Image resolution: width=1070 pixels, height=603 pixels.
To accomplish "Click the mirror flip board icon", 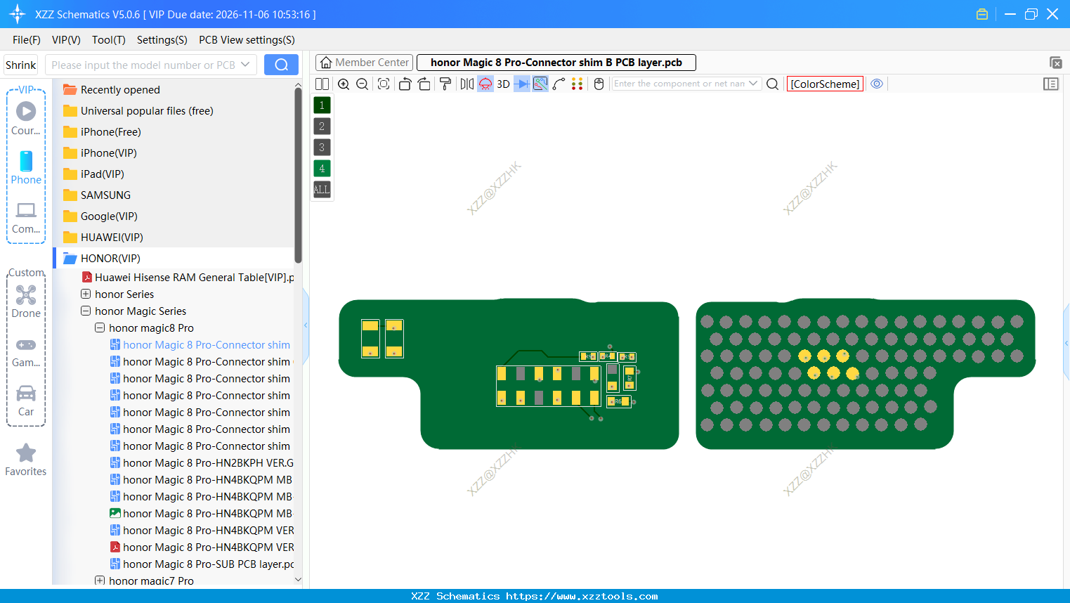I will pyautogui.click(x=467, y=84).
